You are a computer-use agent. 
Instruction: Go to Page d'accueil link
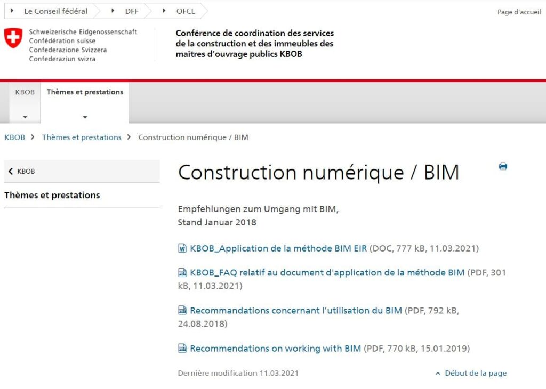[518, 12]
